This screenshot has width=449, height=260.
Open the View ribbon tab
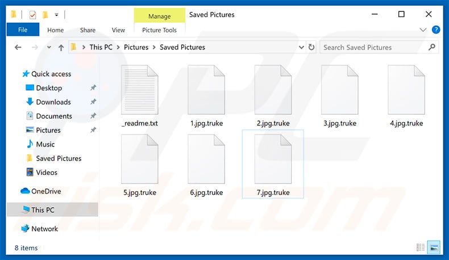tap(118, 30)
